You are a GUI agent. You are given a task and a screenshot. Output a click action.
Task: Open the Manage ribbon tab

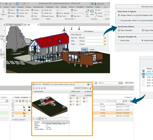(x=64, y=7)
